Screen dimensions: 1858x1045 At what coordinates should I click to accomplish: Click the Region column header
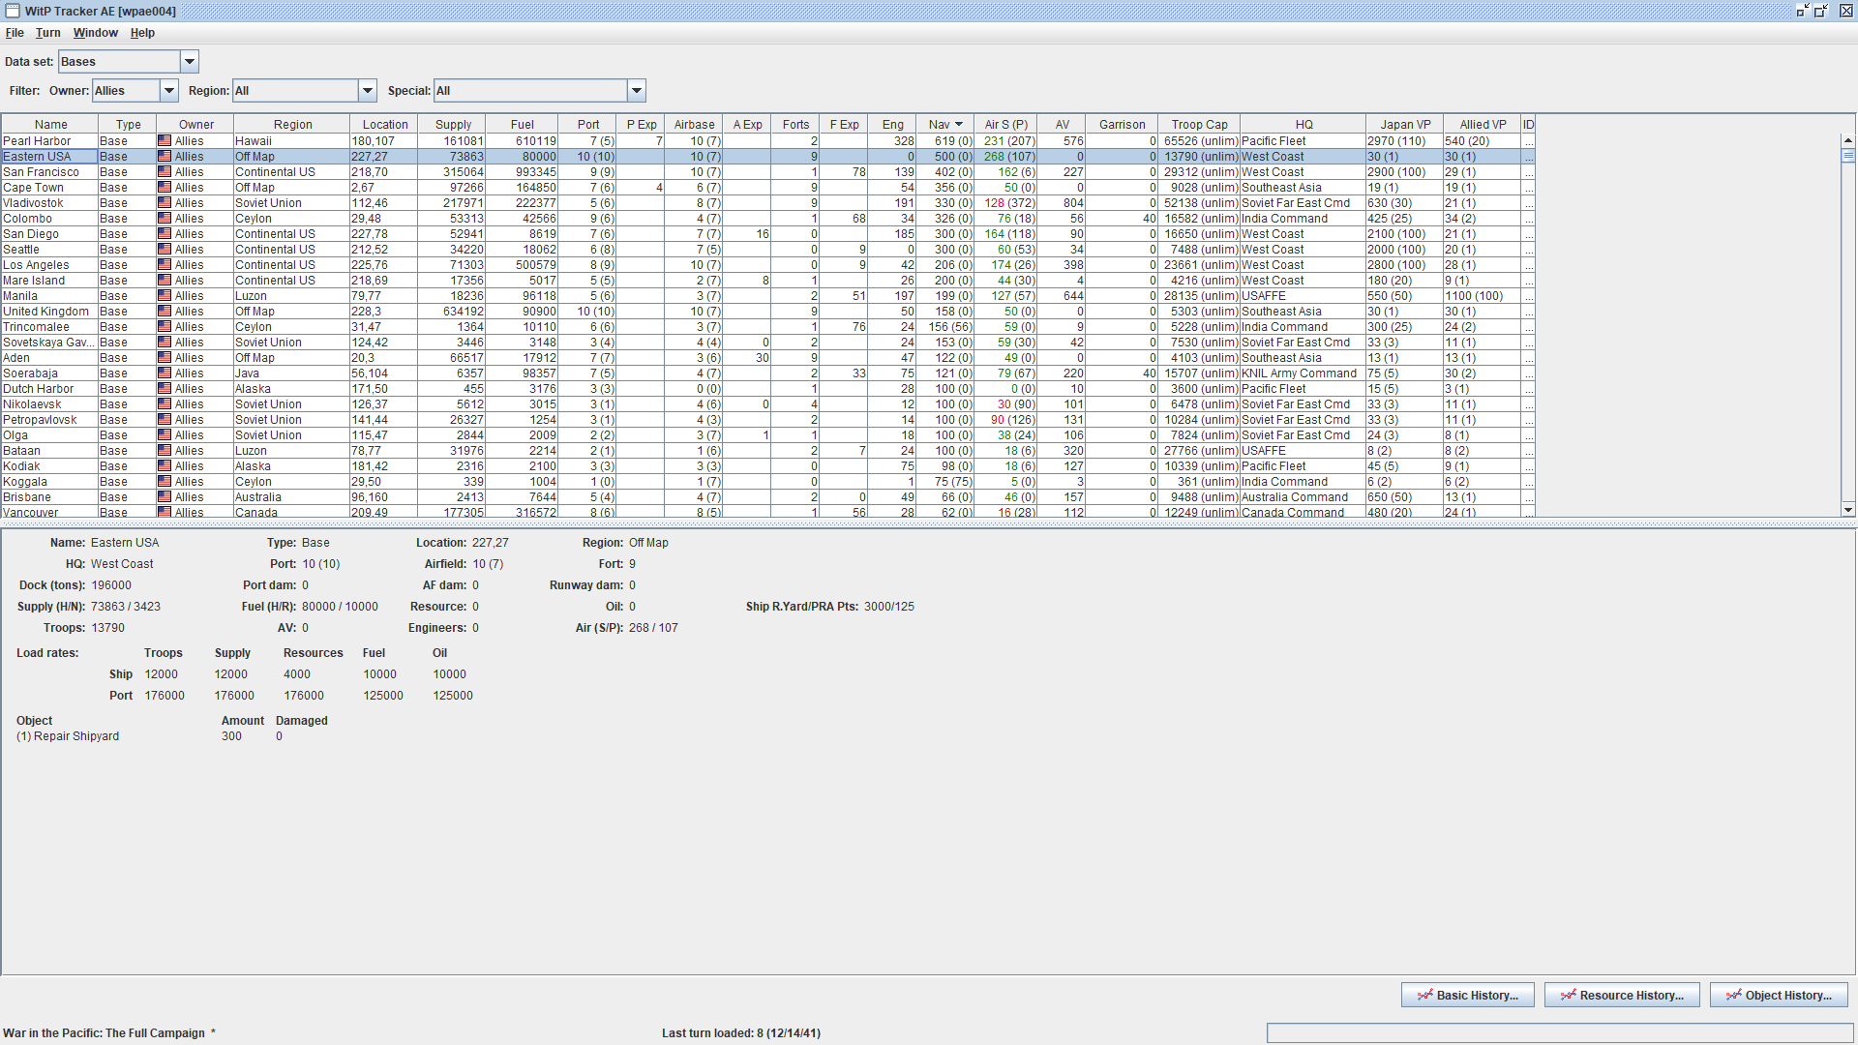pos(292,125)
